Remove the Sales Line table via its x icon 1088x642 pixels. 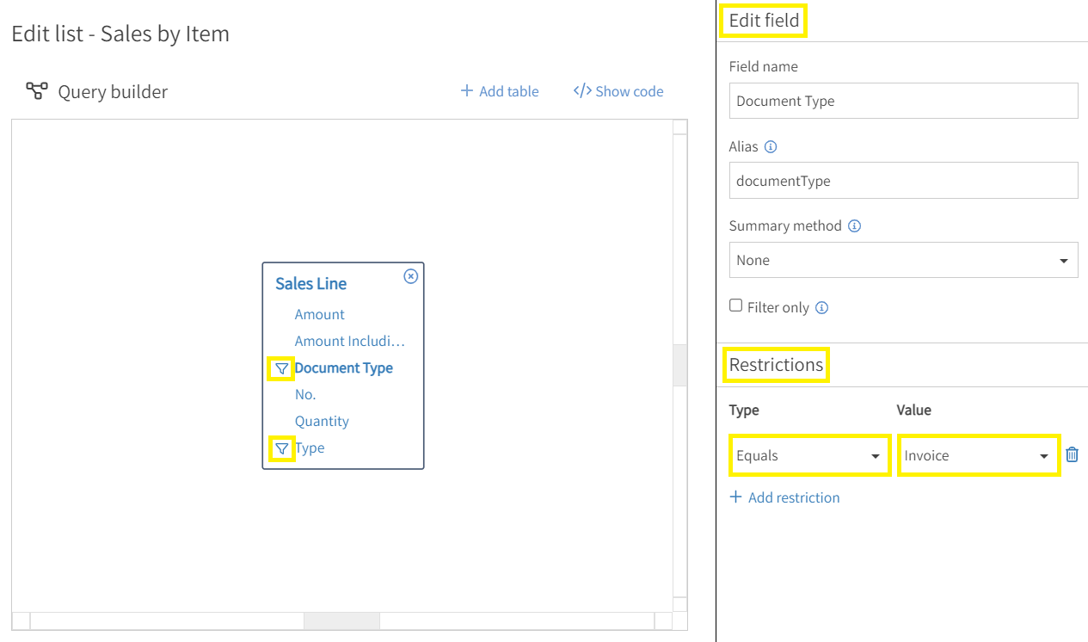410,276
